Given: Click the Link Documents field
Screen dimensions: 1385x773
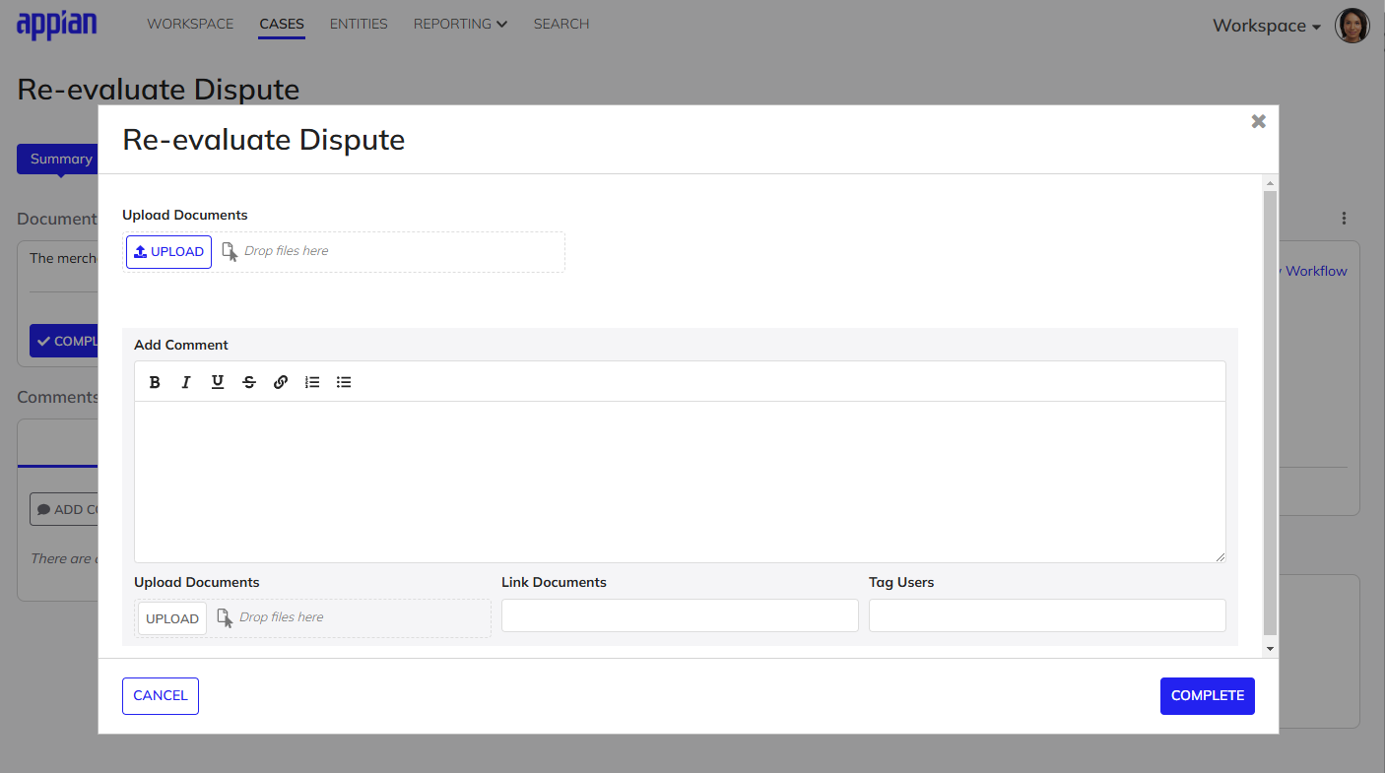Looking at the screenshot, I should 680,615.
